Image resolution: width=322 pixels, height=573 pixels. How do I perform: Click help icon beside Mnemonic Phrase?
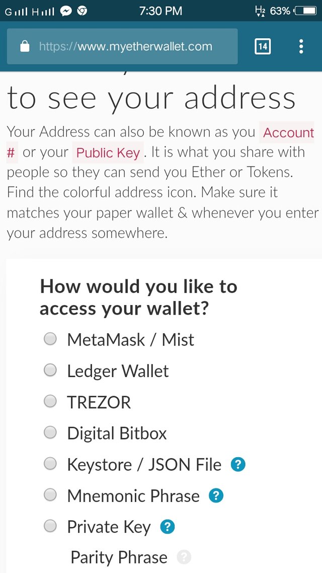point(216,495)
